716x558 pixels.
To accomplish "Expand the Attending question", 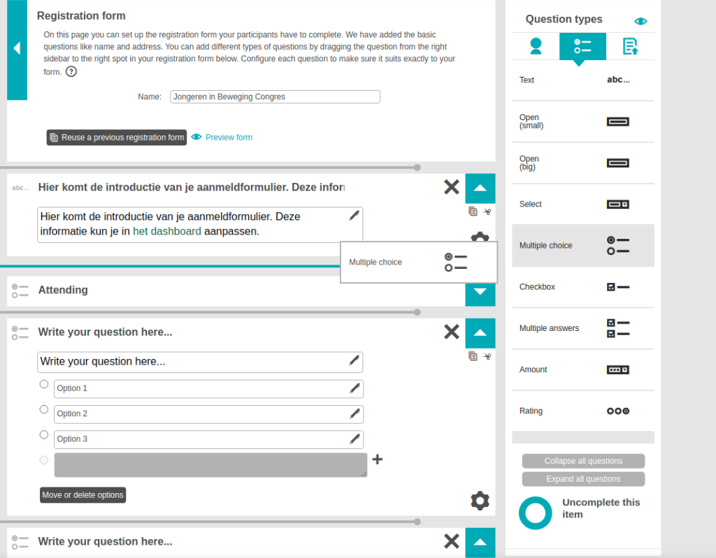I will tap(480, 292).
